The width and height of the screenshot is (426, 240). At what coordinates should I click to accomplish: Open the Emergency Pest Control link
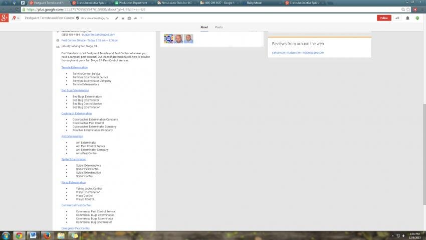76,228
